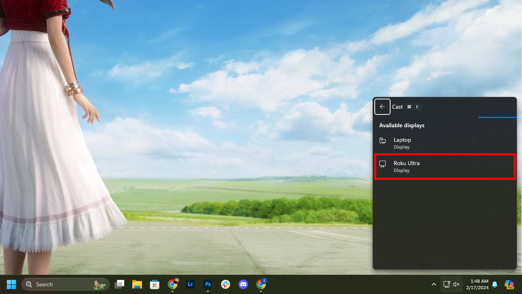Click the network cast icon in the tray
Viewport: 522px width, 294px height.
tap(446, 284)
